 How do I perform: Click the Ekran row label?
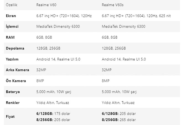click(11, 16)
